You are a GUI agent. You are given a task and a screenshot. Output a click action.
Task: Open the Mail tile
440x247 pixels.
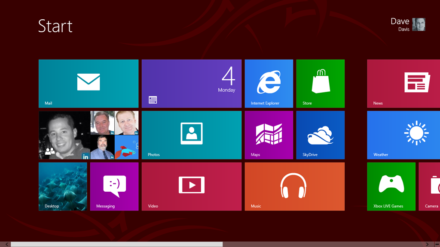[89, 84]
